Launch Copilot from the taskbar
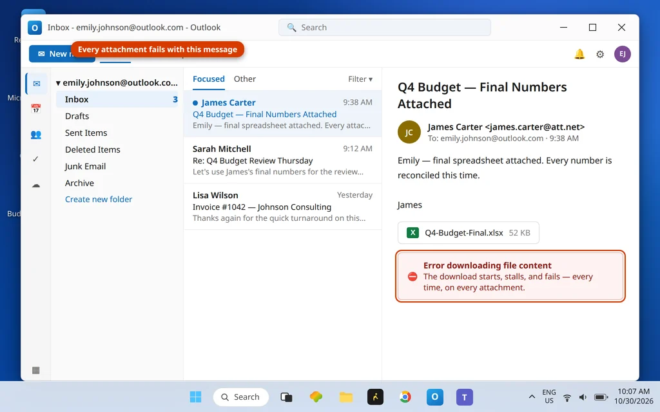Viewport: 660px width, 412px height. point(316,397)
